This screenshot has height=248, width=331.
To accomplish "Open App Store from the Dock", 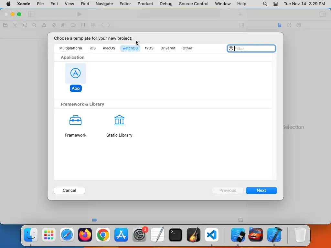I will (x=121, y=235).
